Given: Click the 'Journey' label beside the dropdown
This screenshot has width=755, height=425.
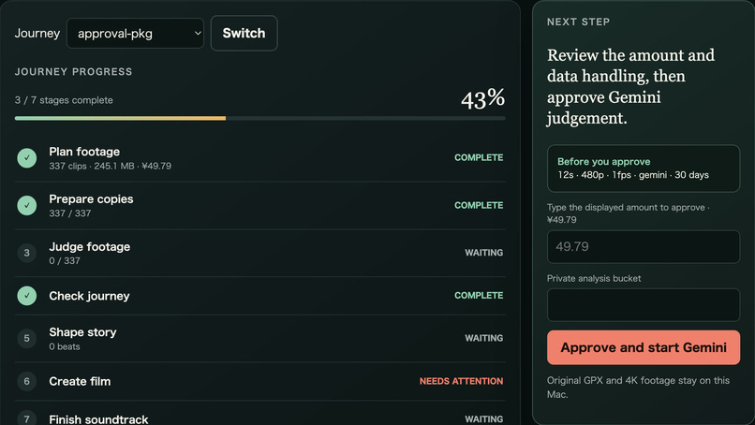Looking at the screenshot, I should click(x=37, y=33).
